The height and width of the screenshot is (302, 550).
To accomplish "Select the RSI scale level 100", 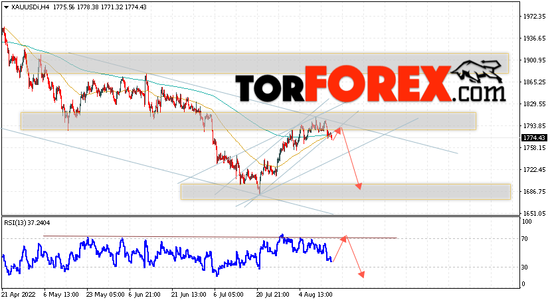I will point(527,222).
